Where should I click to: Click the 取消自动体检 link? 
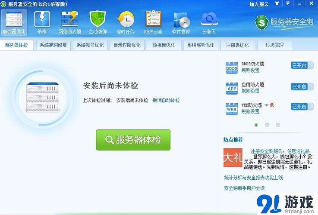(166, 100)
